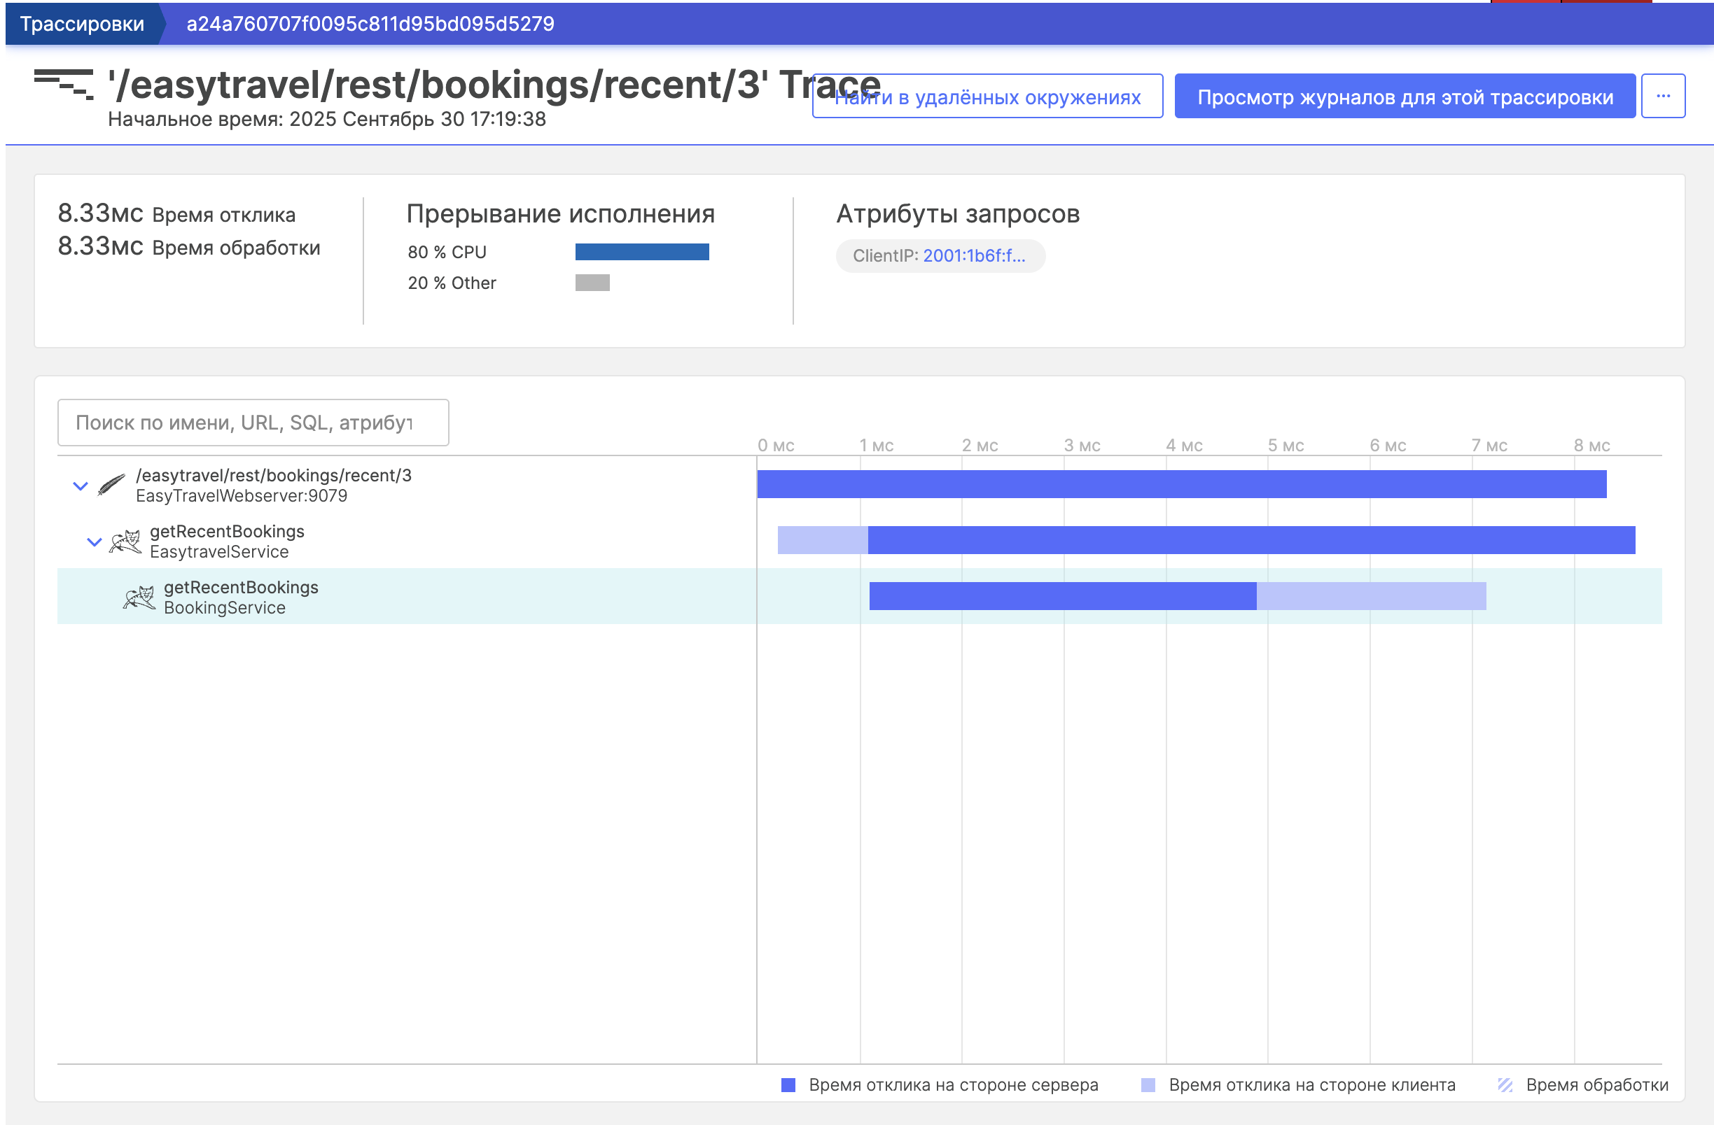Click the hatched processing time legend icon
The width and height of the screenshot is (1714, 1125).
(x=1505, y=1084)
